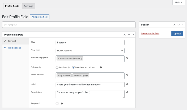Select the Admin-only radio option
The height and width of the screenshot is (110, 187).
(x=57, y=67)
